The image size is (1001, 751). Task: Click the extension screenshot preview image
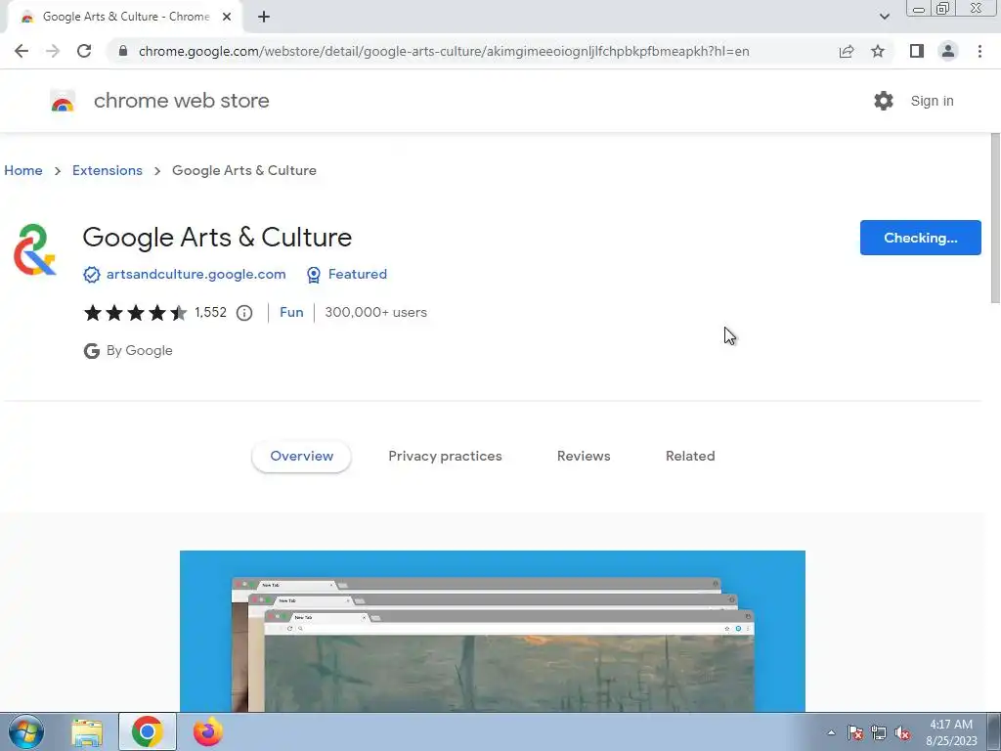(493, 631)
